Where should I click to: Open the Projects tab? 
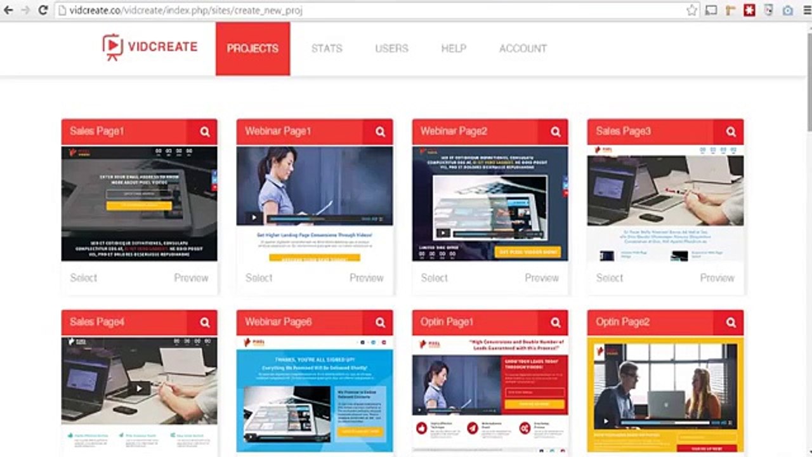(252, 48)
